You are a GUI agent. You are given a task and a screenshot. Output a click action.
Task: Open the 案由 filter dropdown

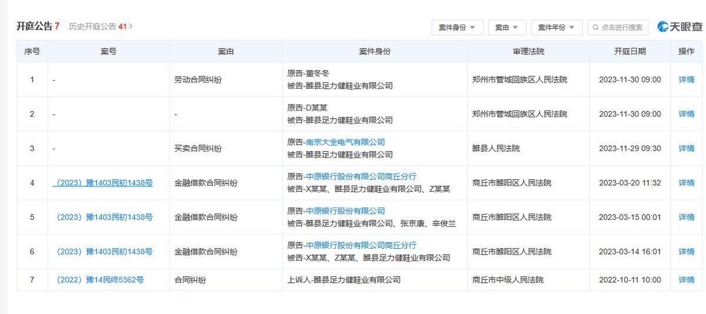(507, 28)
